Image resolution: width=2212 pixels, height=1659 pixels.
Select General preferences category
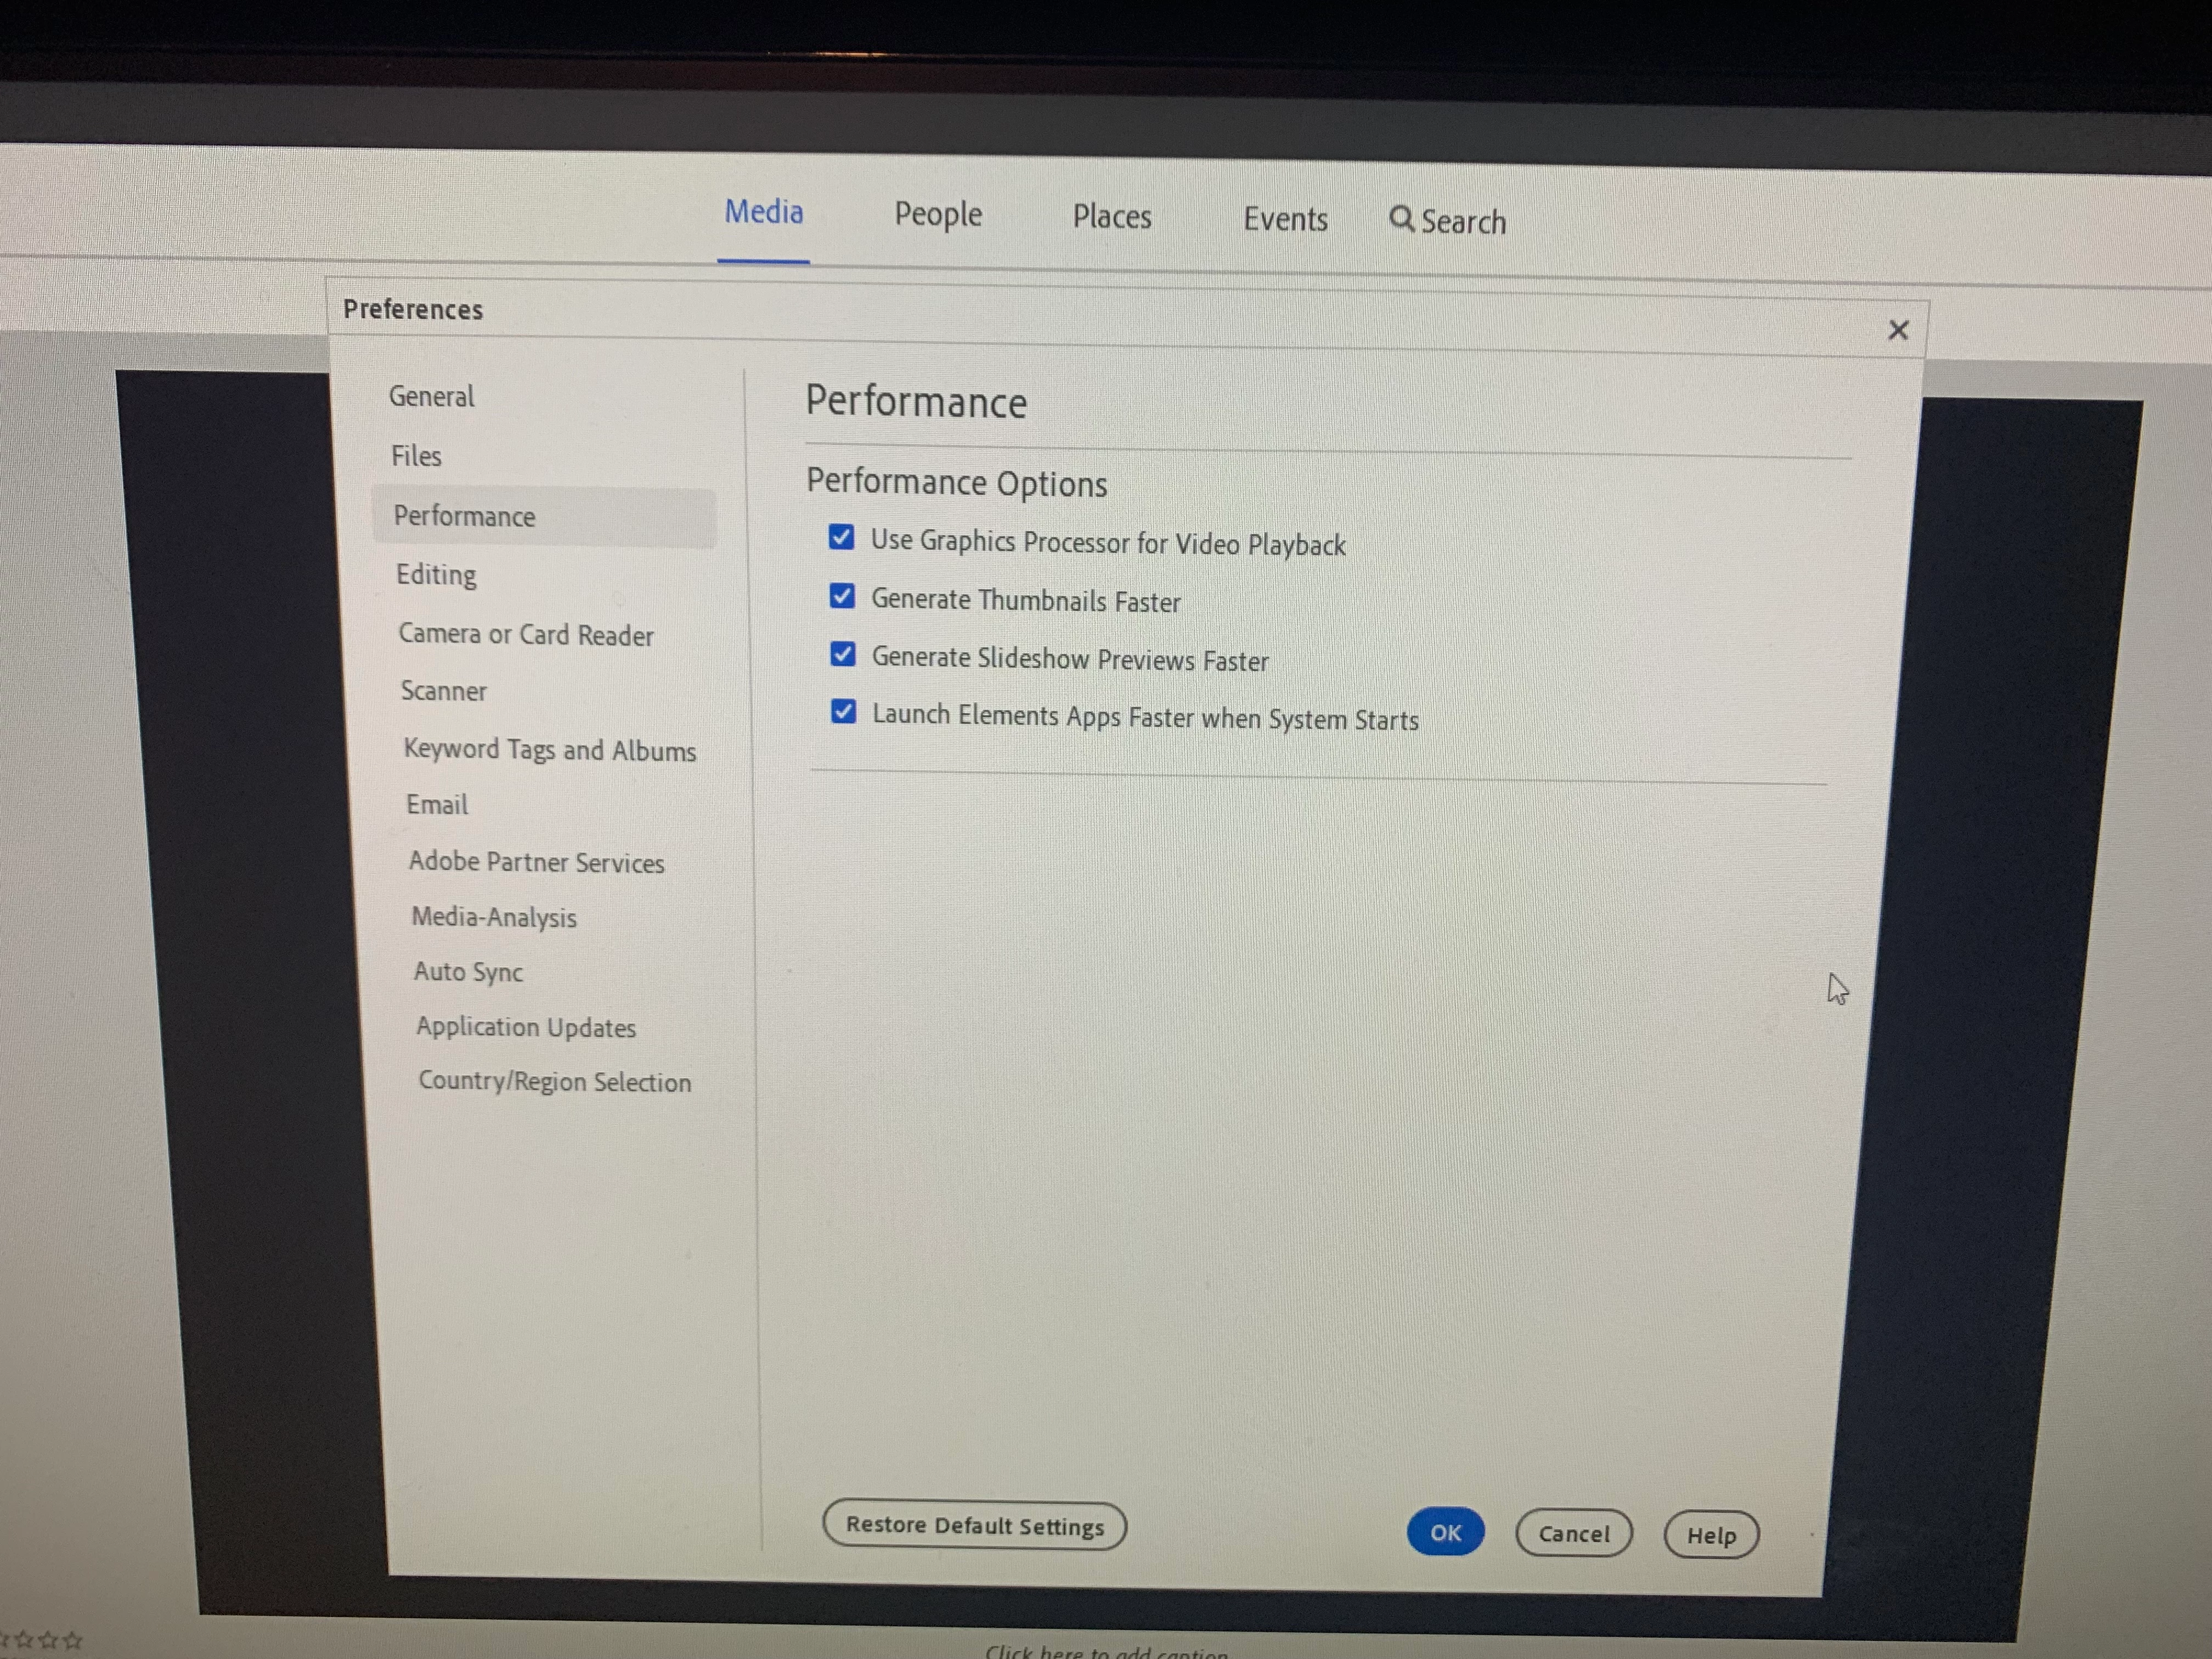coord(431,397)
